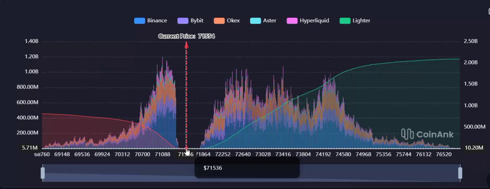
Task: Toggle the Bybit legend series
Action: click(x=190, y=20)
